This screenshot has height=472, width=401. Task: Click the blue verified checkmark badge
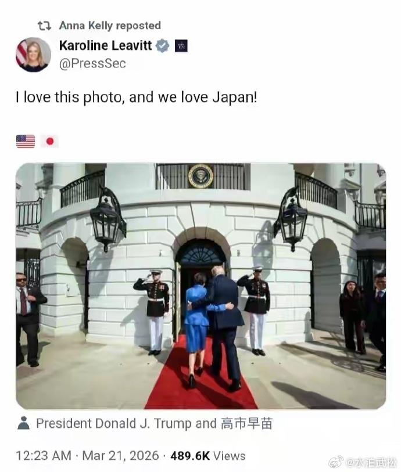[162, 46]
